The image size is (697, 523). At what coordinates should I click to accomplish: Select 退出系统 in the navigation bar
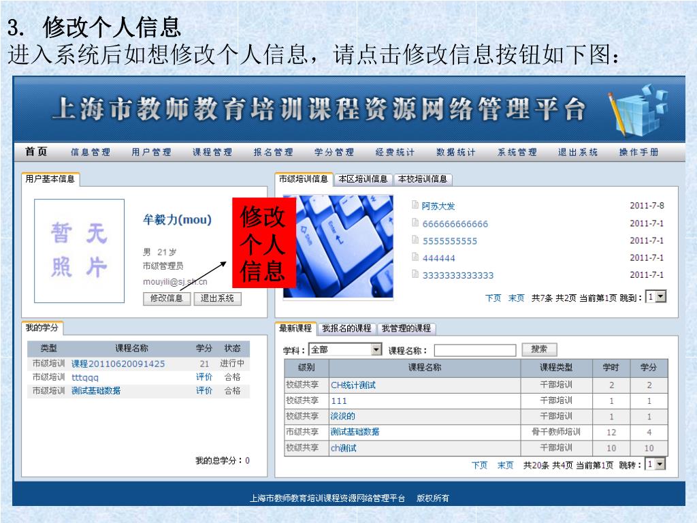click(x=578, y=152)
